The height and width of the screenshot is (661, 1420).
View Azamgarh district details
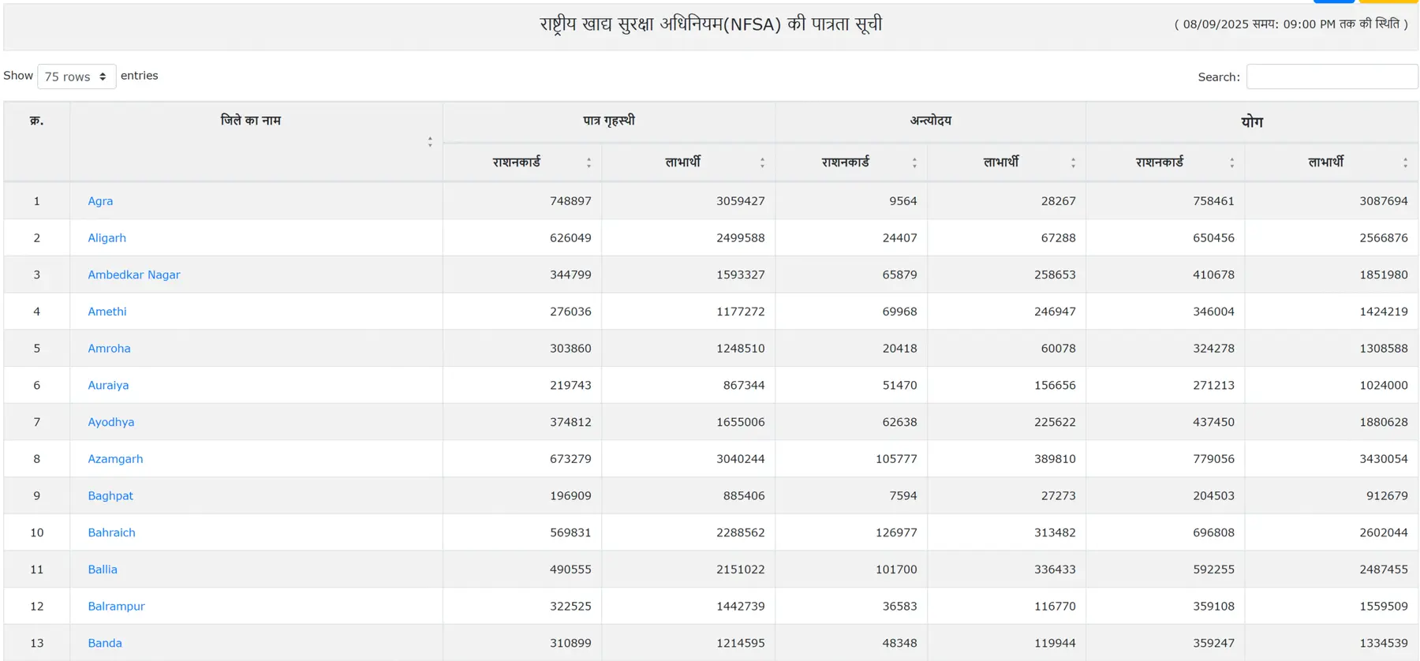click(x=115, y=459)
